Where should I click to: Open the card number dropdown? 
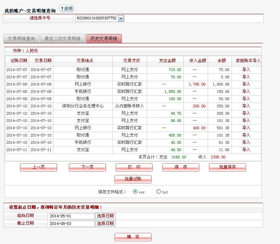pos(121,18)
